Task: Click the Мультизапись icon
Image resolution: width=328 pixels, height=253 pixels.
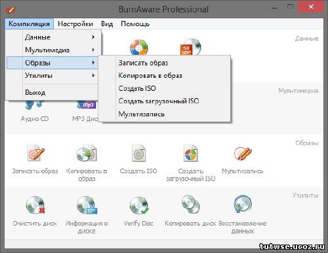Action: 243,153
